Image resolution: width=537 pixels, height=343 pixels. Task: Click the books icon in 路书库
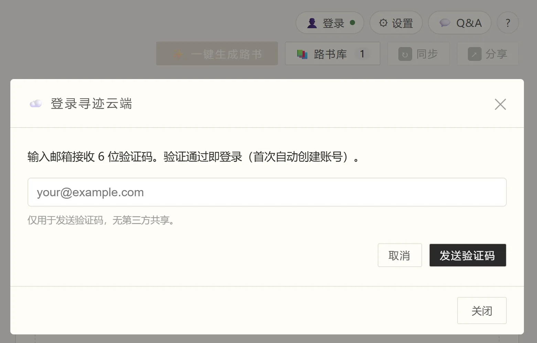click(302, 54)
